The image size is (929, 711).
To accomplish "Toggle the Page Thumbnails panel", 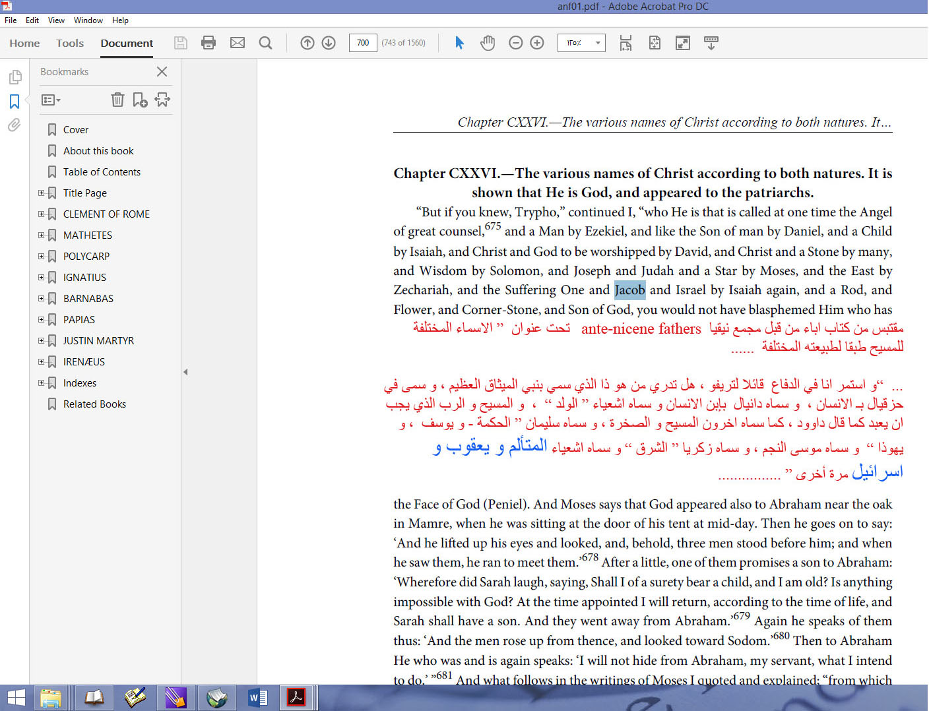I will point(15,77).
